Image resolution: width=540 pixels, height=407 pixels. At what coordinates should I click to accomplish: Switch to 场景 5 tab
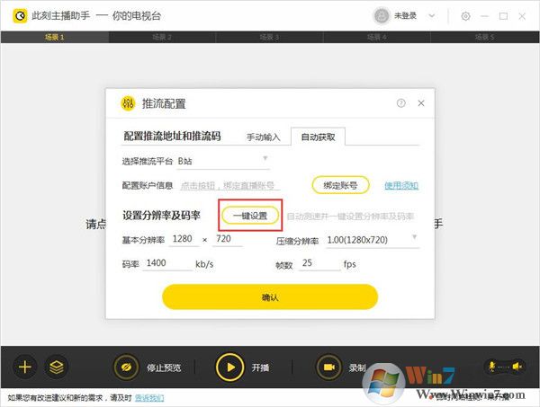(x=484, y=37)
